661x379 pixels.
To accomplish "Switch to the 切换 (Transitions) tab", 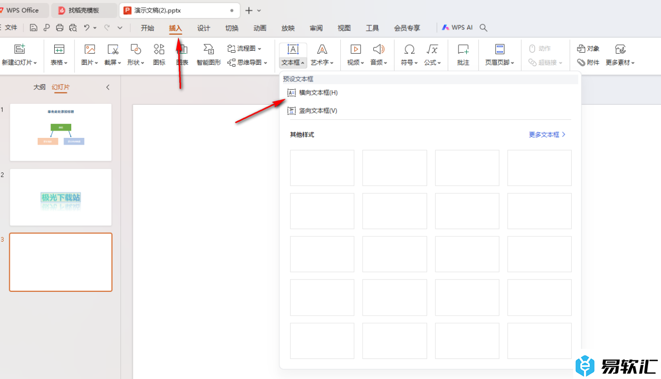I will [x=232, y=28].
